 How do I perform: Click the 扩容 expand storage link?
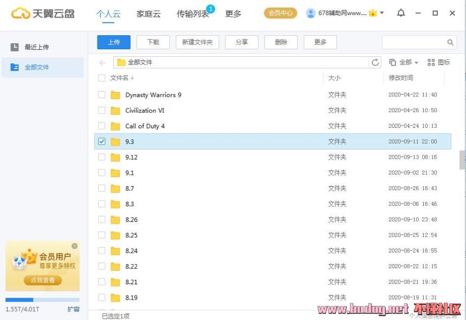click(73, 309)
